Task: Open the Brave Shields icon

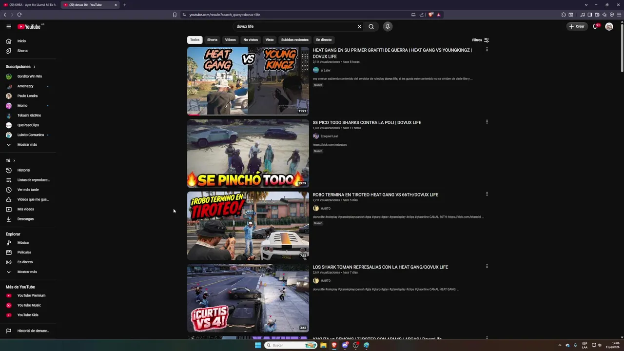Action: click(431, 15)
